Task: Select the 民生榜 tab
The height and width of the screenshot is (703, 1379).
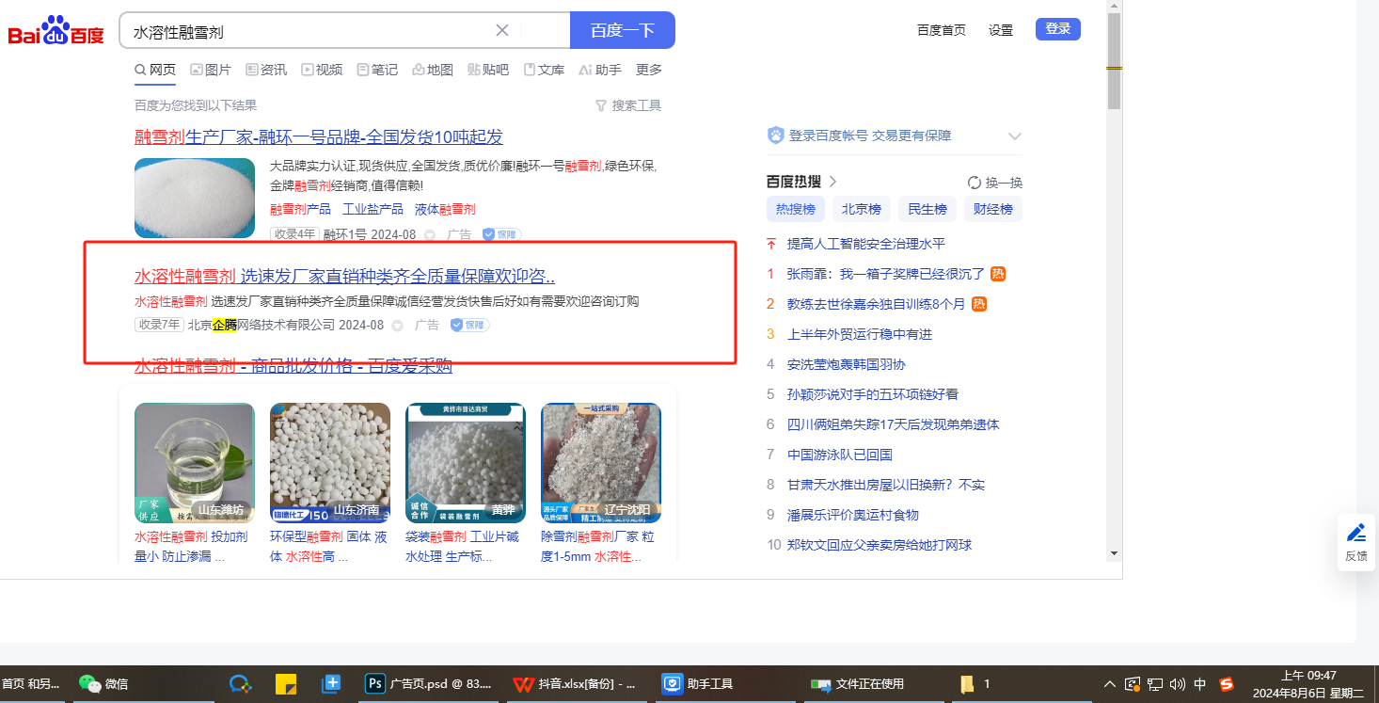Action: coord(927,209)
